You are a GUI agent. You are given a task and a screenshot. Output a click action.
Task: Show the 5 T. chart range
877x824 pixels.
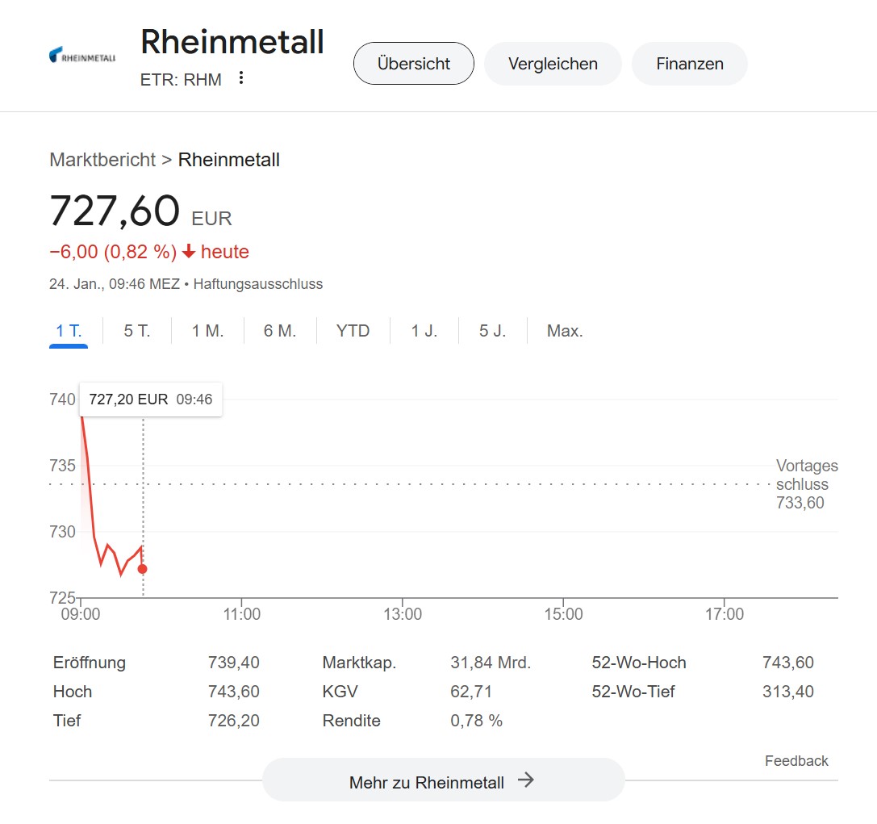[x=137, y=331]
